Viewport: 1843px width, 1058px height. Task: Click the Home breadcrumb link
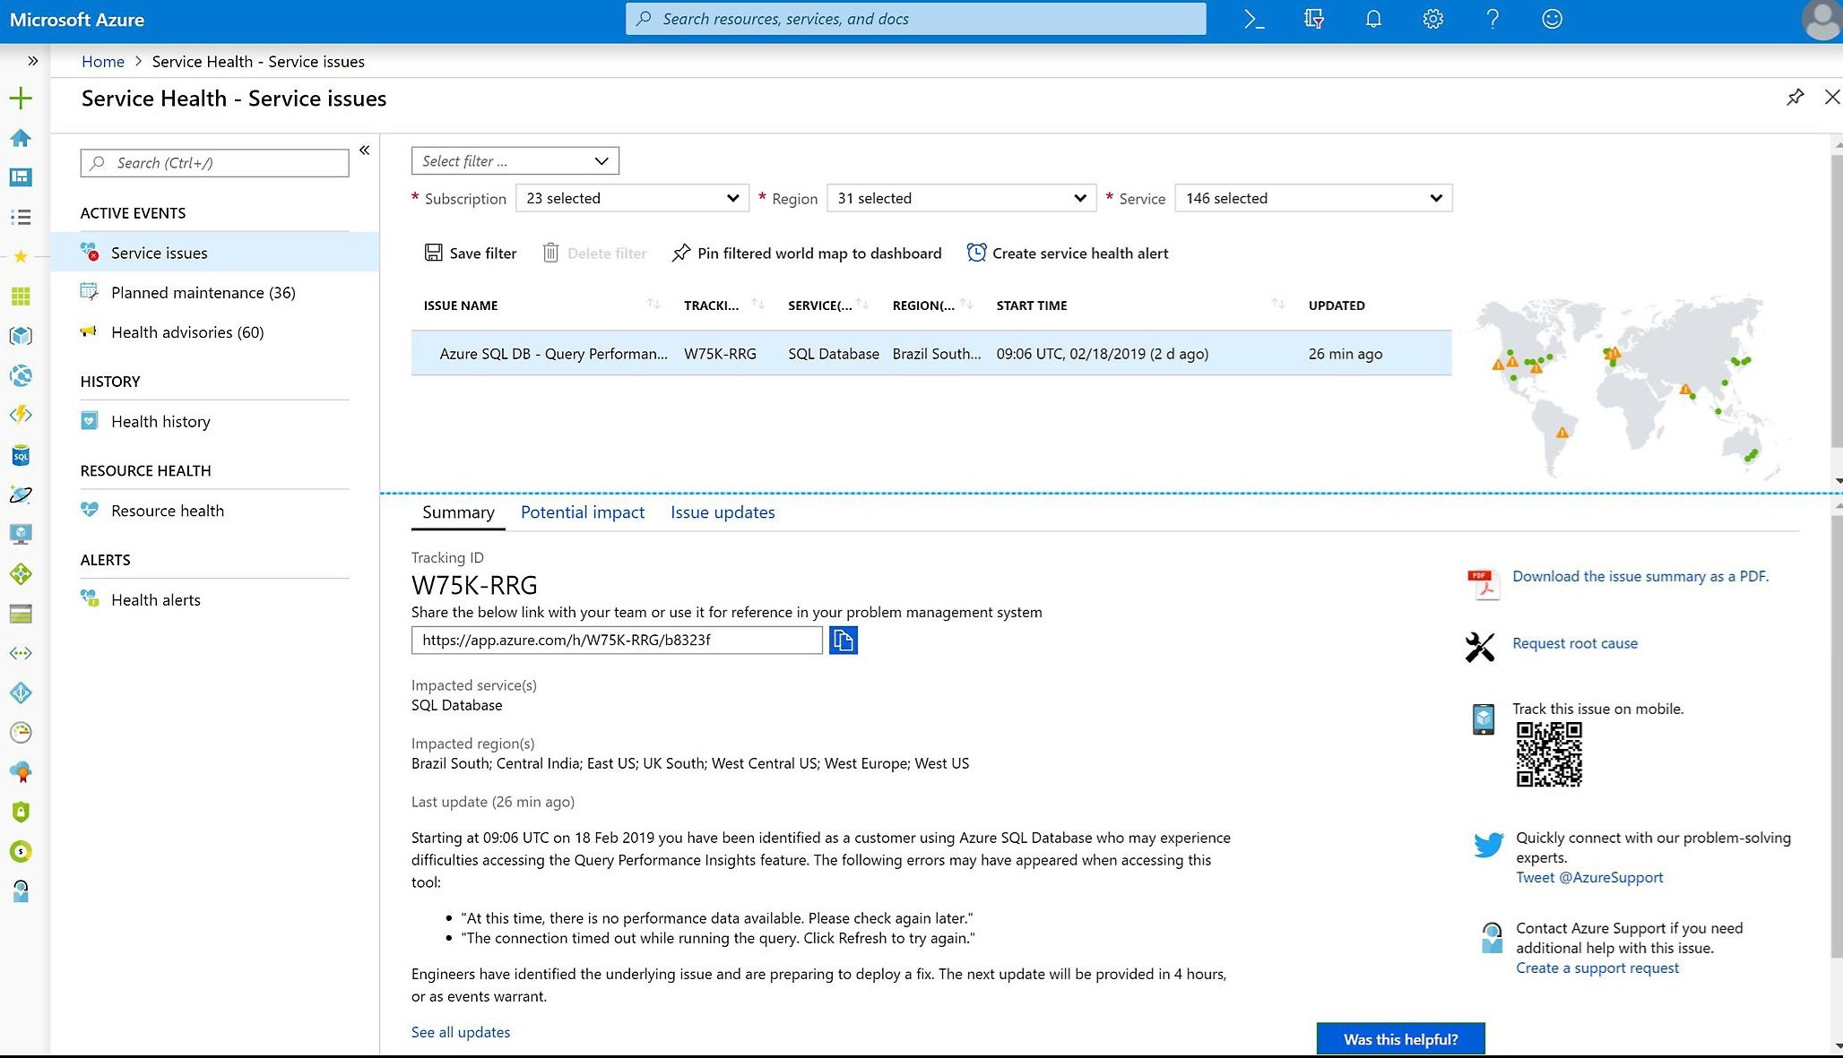[103, 62]
